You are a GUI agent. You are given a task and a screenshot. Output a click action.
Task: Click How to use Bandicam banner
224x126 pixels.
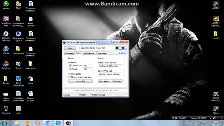tap(96, 90)
